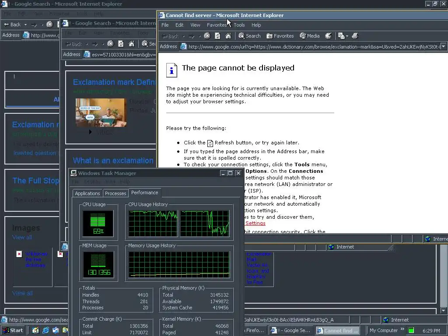
Task: Open Exclamation mark Definition search result
Action: (114, 82)
